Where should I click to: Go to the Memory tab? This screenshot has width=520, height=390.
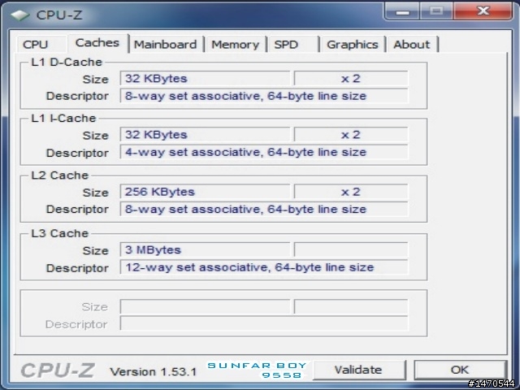click(236, 45)
